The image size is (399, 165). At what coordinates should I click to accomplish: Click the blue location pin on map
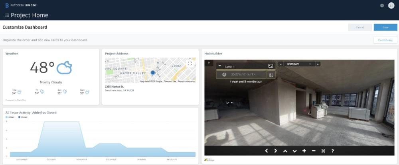153,73
